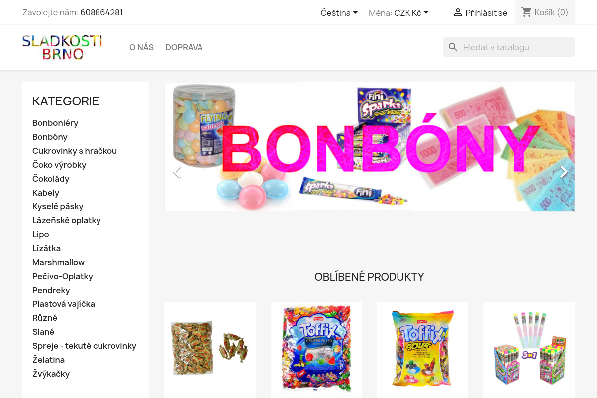Select the Žvýkačky category
597x398 pixels.
click(x=51, y=374)
